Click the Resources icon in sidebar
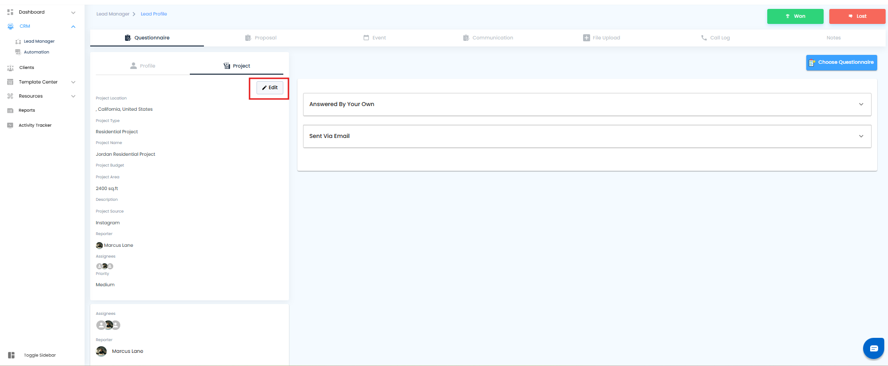This screenshot has height=366, width=888. 10,96
